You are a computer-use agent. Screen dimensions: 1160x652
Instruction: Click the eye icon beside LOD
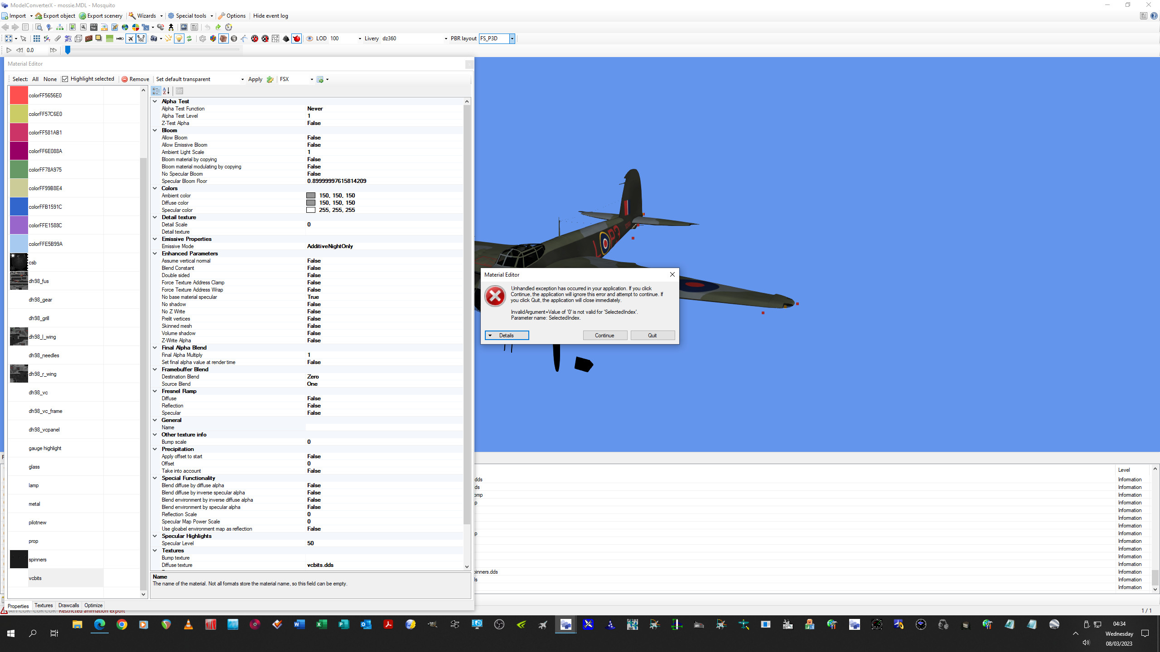[309, 39]
